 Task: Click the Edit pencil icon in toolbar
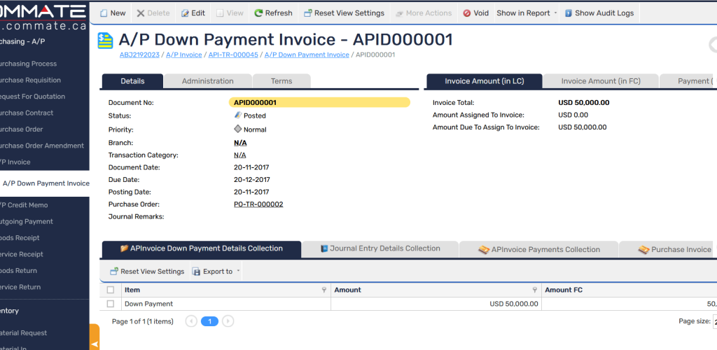click(185, 13)
